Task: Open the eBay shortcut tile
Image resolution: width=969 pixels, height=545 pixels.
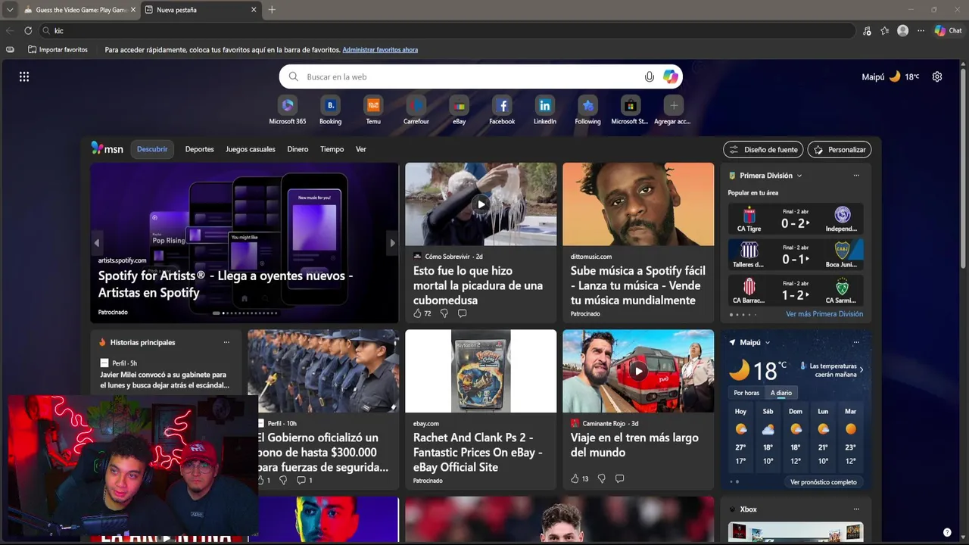Action: coord(459,111)
